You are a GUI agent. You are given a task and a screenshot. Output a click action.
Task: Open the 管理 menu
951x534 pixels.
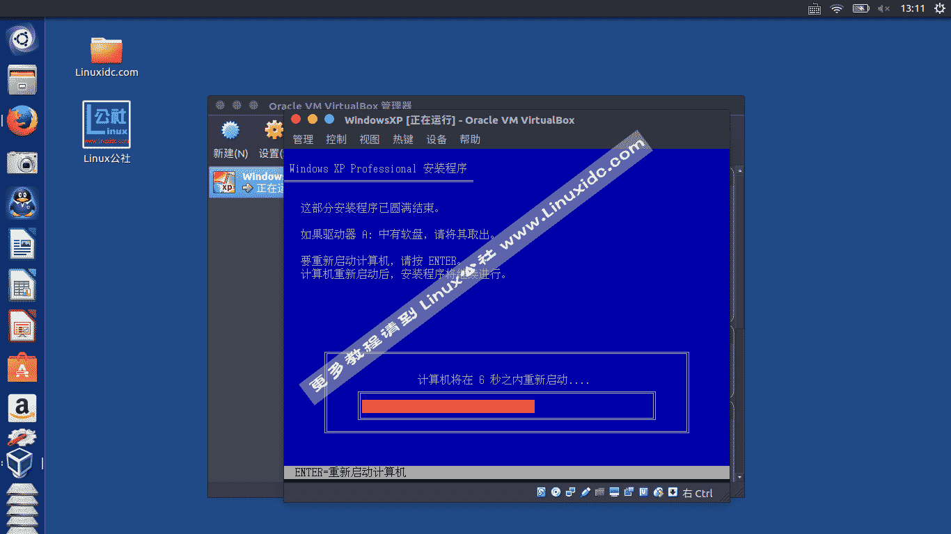(303, 139)
